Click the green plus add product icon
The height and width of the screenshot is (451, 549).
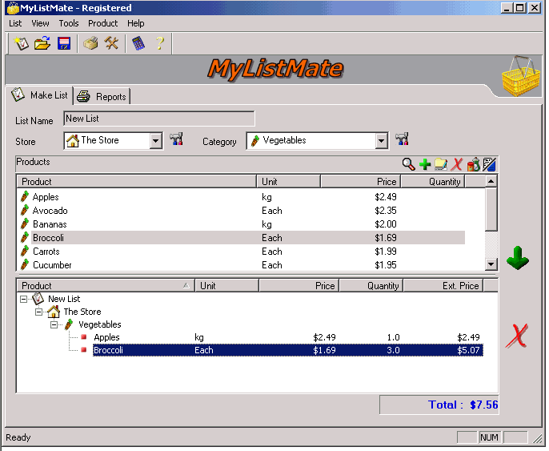click(x=425, y=164)
